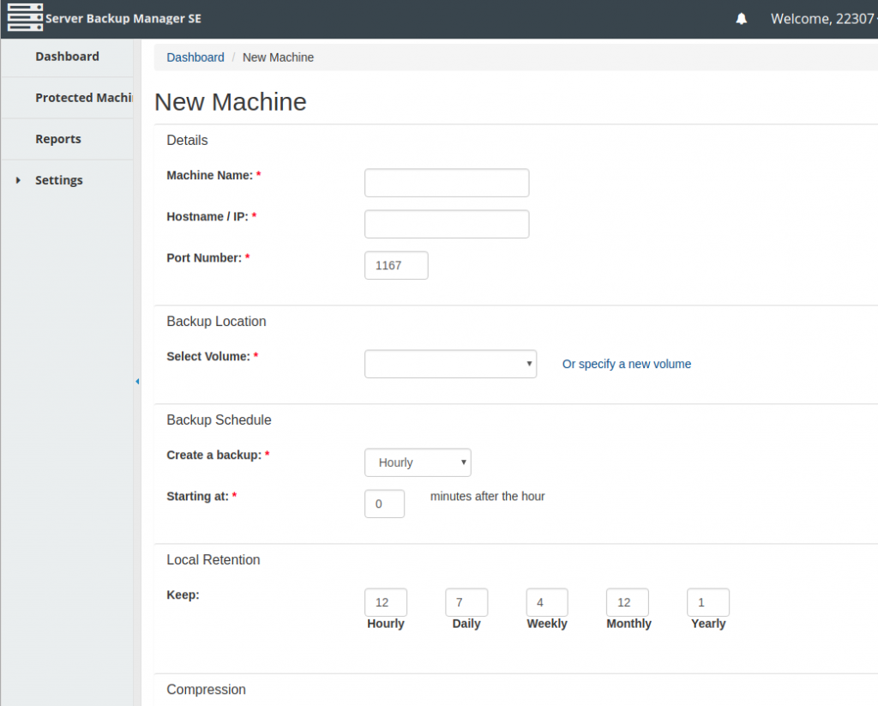Click the notification bell icon
This screenshot has height=706, width=878.
[741, 17]
